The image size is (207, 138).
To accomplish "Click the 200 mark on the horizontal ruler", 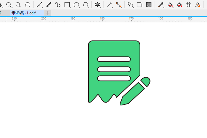I will click(x=44, y=19).
